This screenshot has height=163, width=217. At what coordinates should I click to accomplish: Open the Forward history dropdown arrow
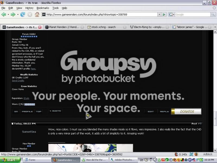coord(18,14)
